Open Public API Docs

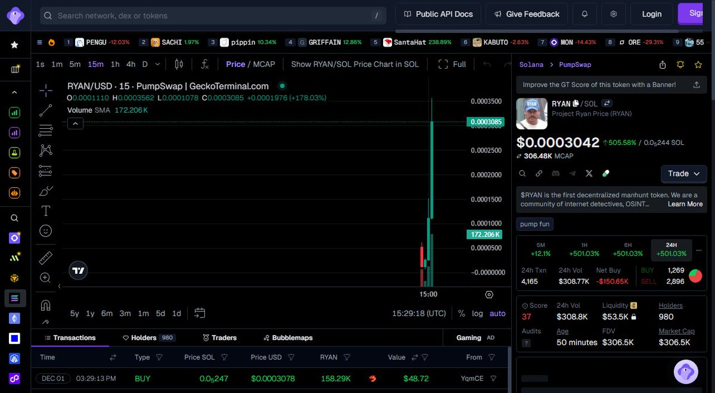(x=439, y=14)
